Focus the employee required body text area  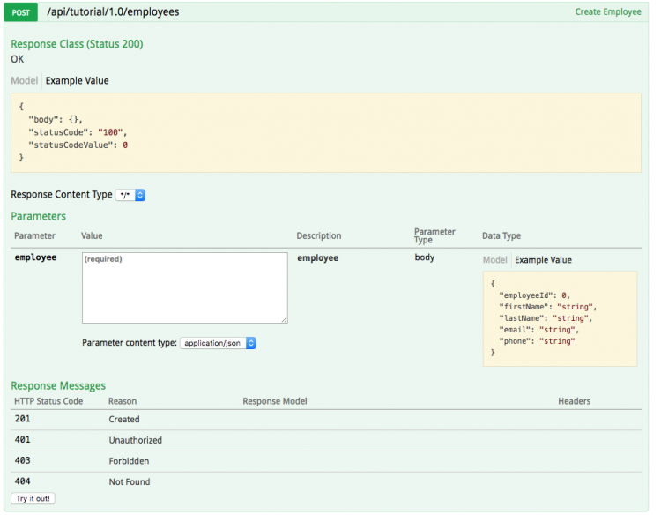point(185,288)
